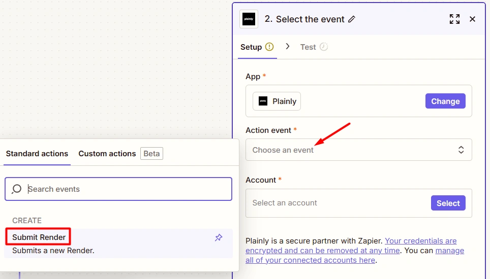The height and width of the screenshot is (279, 490).
Task: Click the pencil icon to rename step
Action: [352, 19]
